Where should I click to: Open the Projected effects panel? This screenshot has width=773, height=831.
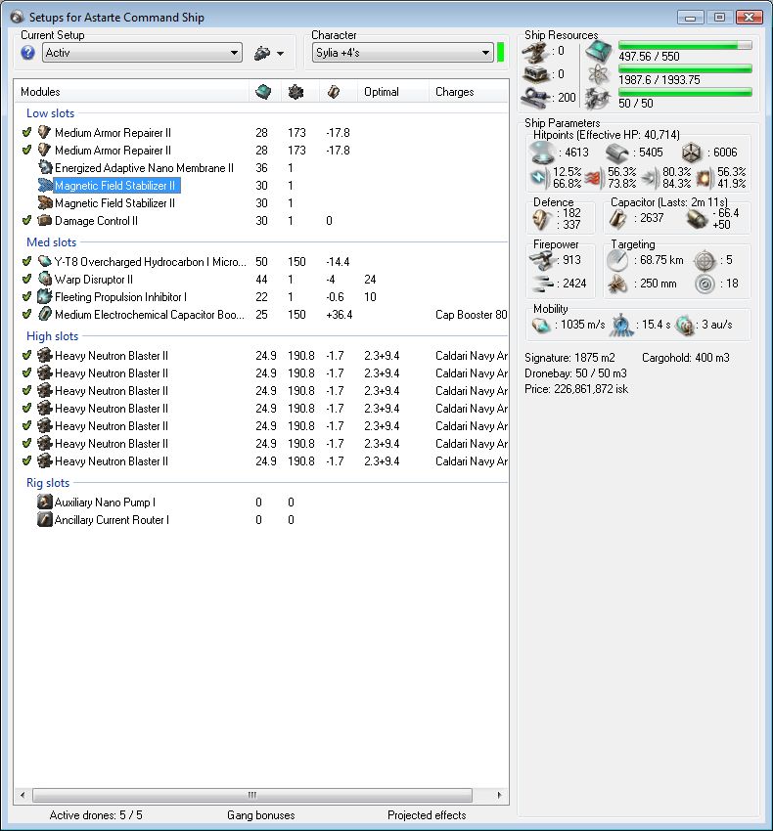[427, 815]
